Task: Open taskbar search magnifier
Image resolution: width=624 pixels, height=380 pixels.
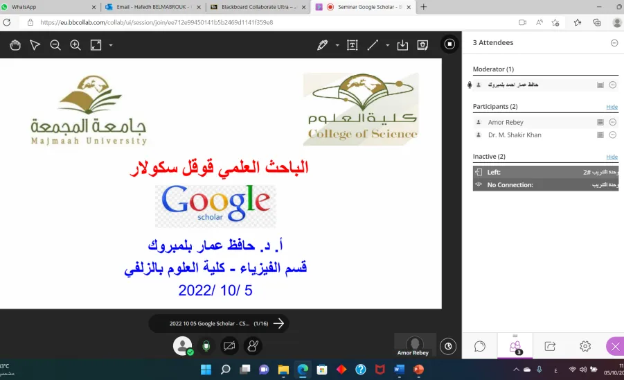Action: [226, 370]
